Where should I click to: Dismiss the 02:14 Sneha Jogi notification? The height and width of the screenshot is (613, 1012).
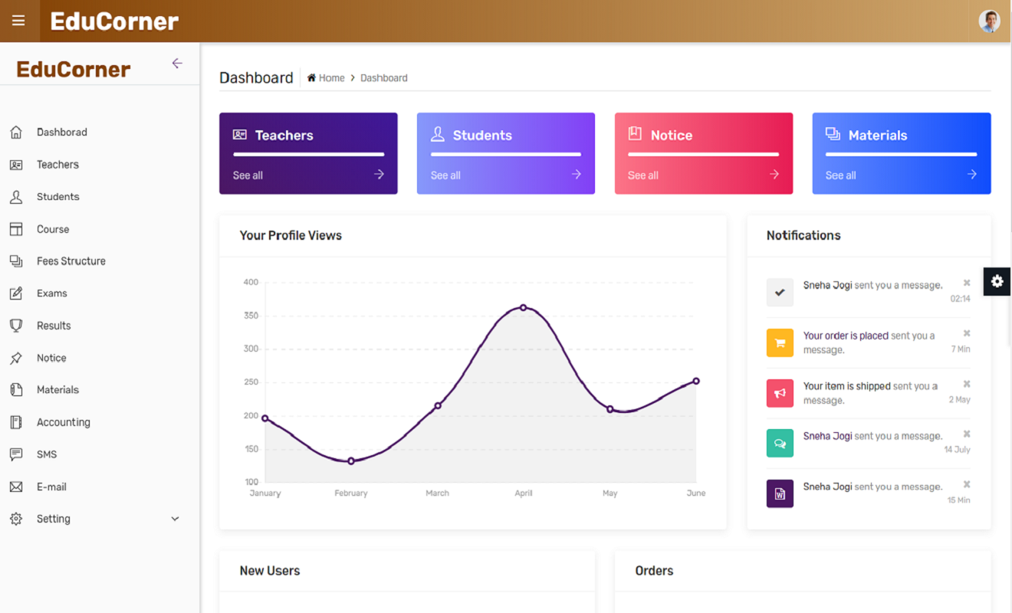click(967, 284)
